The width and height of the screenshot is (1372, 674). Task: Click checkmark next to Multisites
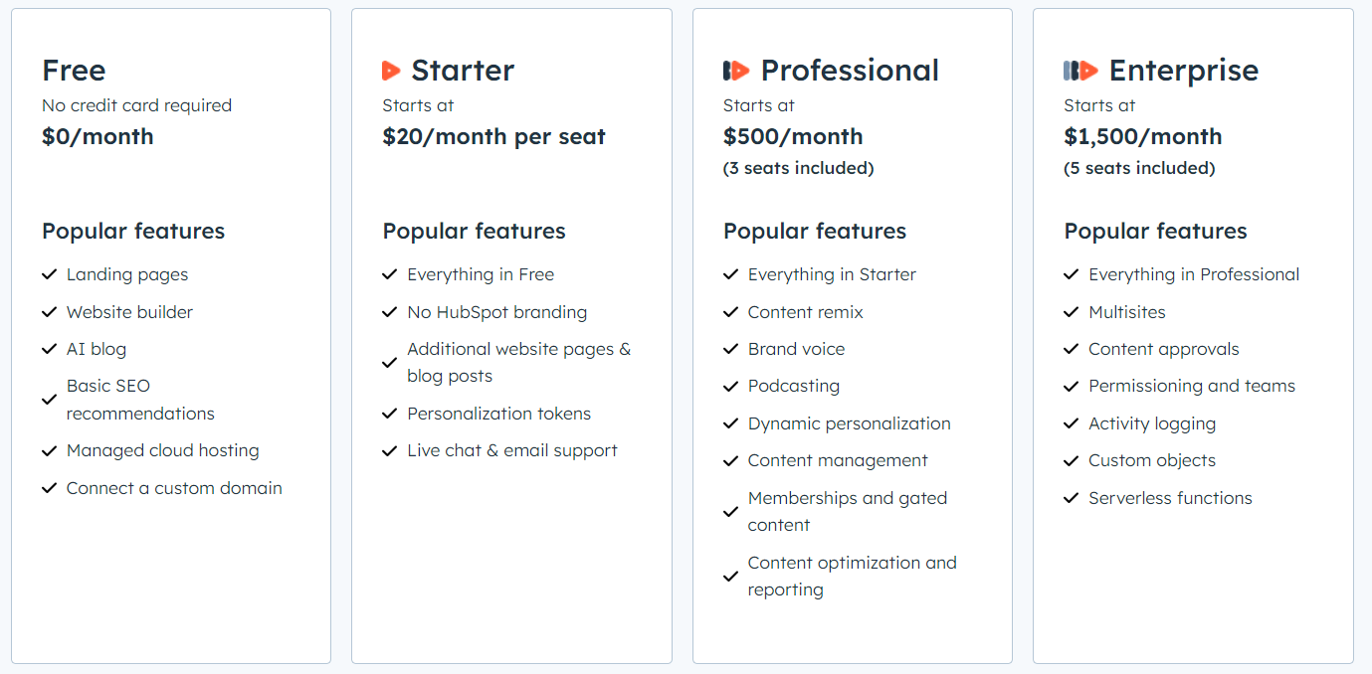click(1072, 312)
